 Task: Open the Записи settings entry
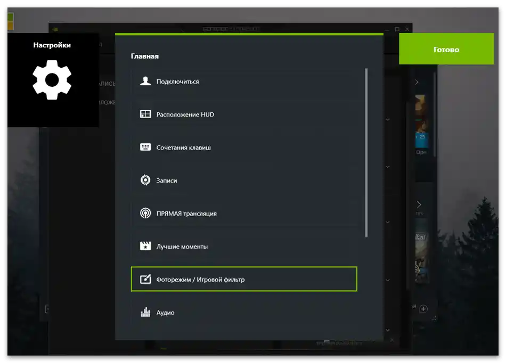[x=244, y=180]
